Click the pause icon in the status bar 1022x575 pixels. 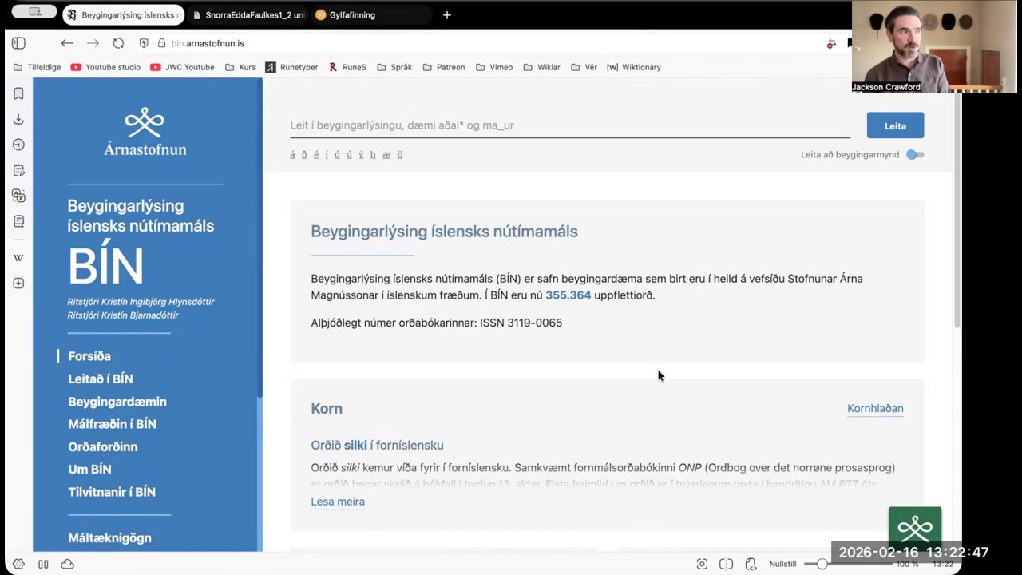pyautogui.click(x=43, y=564)
